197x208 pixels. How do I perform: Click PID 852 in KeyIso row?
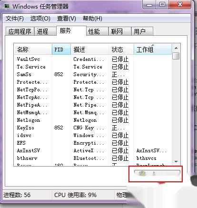click(x=59, y=128)
